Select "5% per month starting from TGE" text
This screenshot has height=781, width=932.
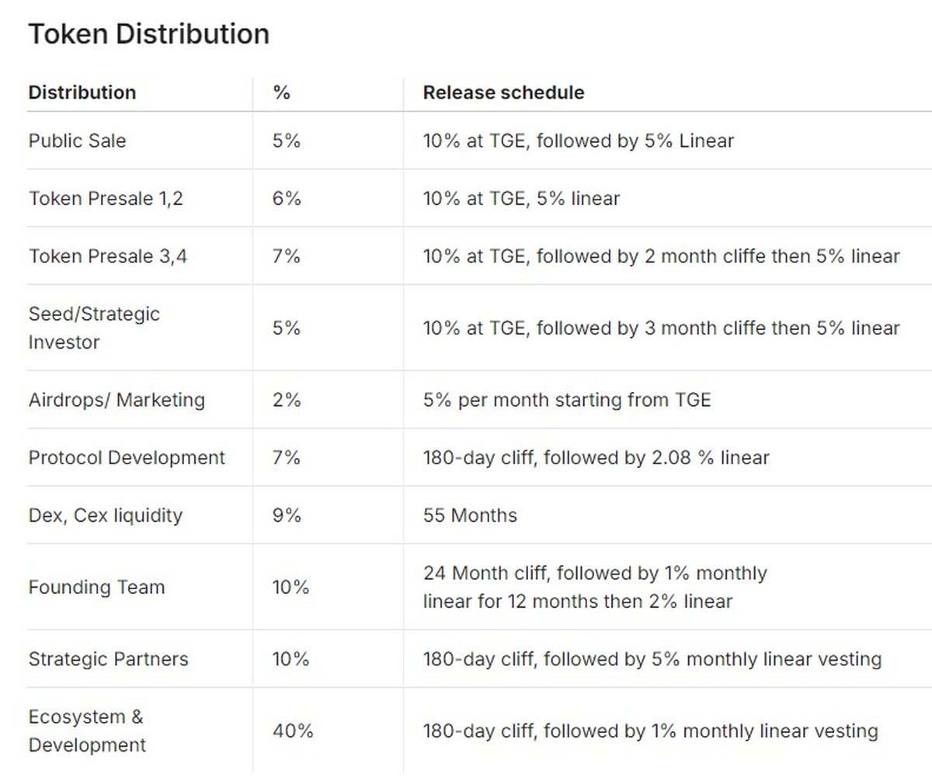(567, 400)
